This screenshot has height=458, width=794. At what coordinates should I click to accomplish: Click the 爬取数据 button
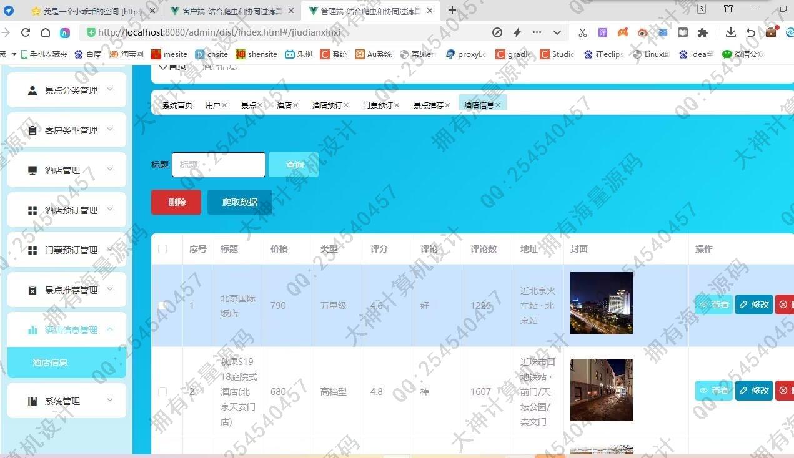tap(240, 202)
